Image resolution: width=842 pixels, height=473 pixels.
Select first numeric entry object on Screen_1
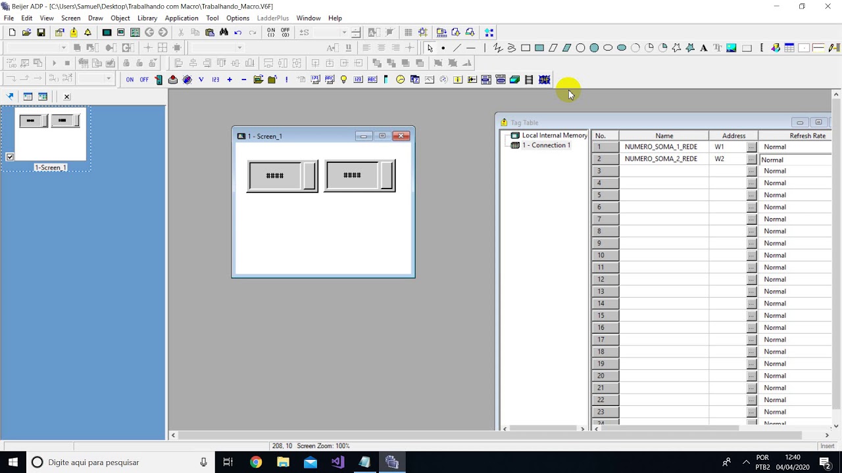click(282, 176)
